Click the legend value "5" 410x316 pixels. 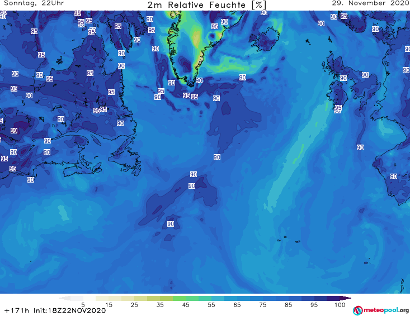click(x=83, y=305)
